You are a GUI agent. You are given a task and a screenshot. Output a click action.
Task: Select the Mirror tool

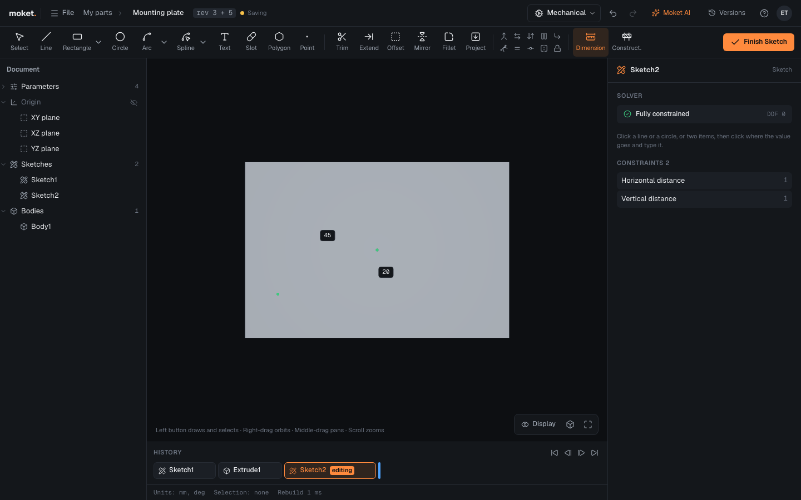[422, 42]
